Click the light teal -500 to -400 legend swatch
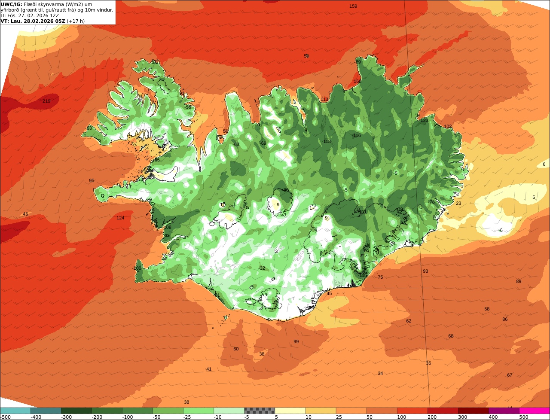550x420 pixels. 15,411
